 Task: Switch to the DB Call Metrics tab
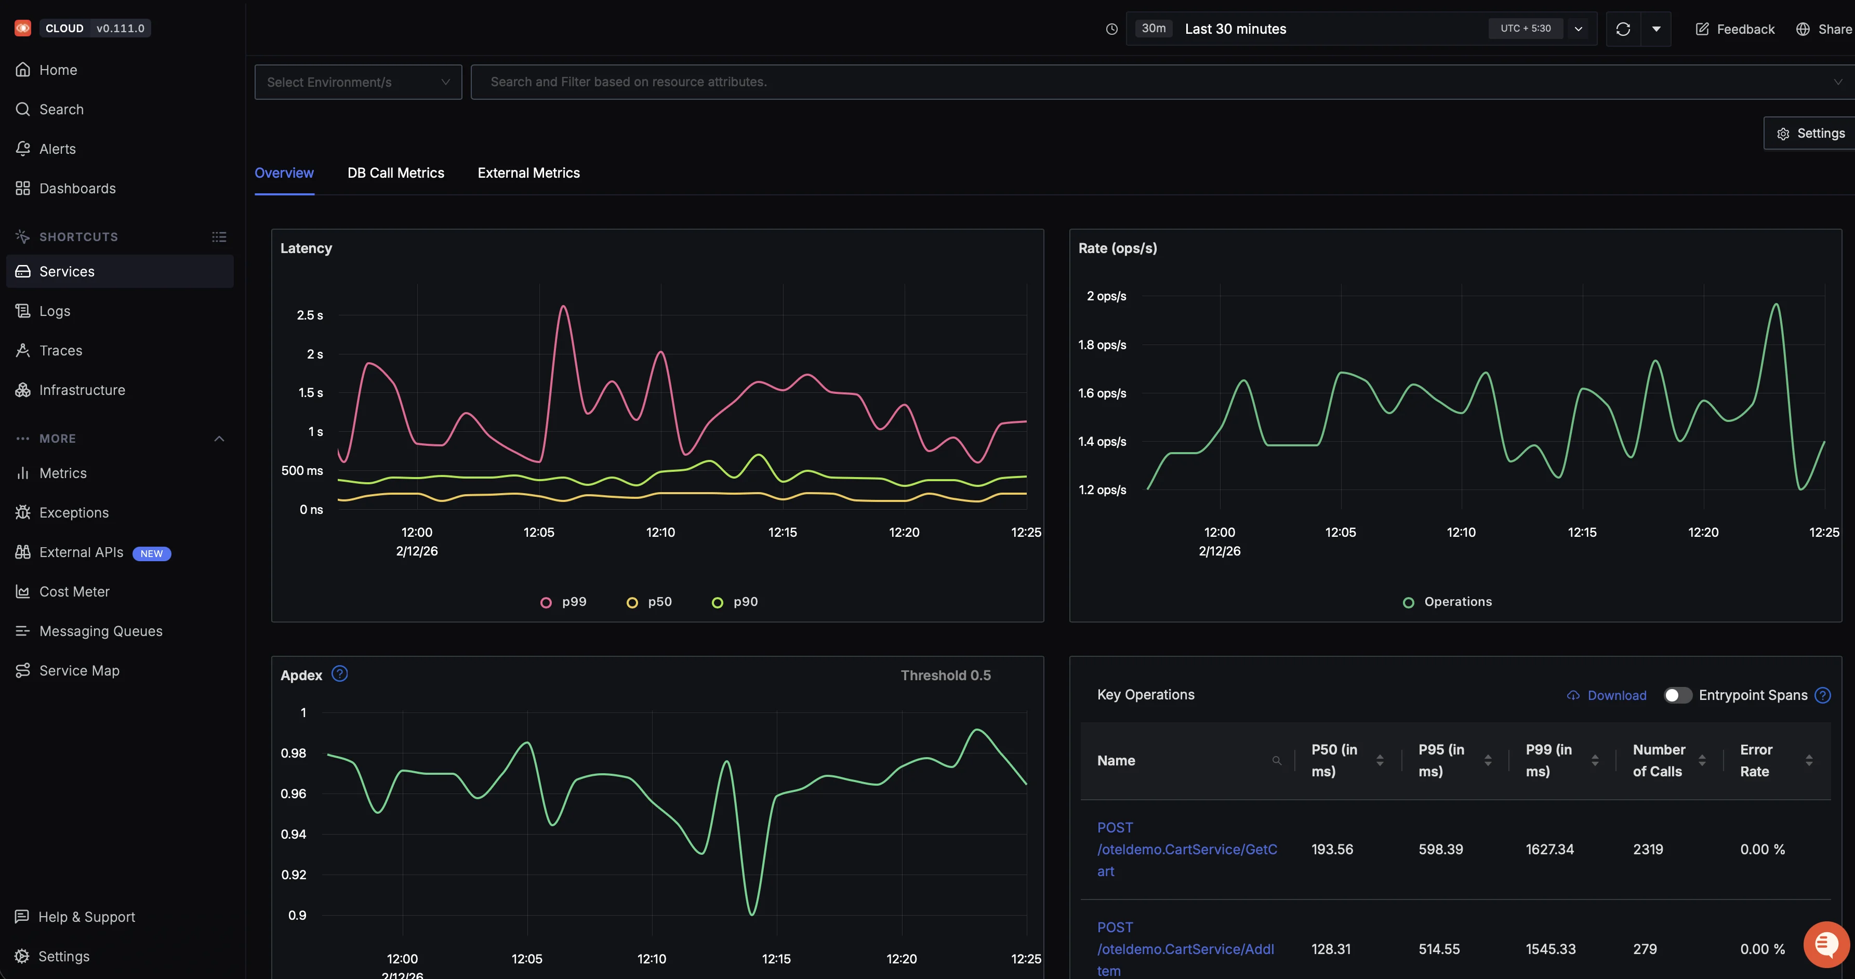(x=396, y=173)
